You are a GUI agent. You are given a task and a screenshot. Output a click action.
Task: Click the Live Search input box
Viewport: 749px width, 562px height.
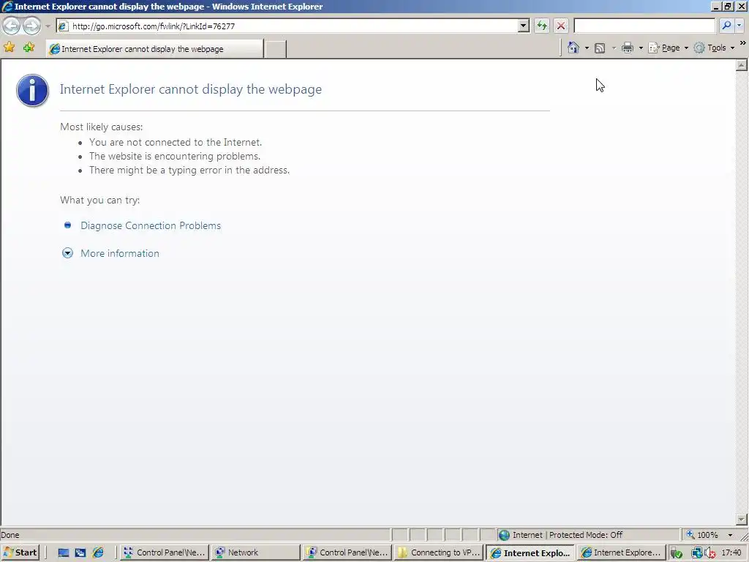click(644, 26)
